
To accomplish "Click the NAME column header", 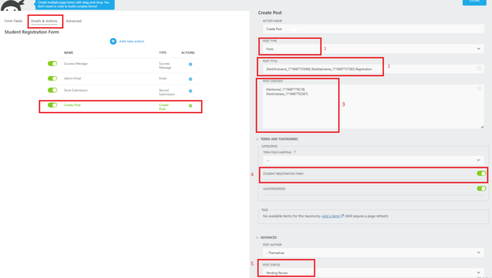I will [x=69, y=53].
